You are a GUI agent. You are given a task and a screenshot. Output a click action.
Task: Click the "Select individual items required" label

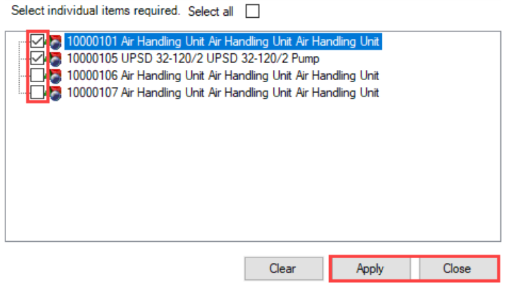tap(96, 12)
